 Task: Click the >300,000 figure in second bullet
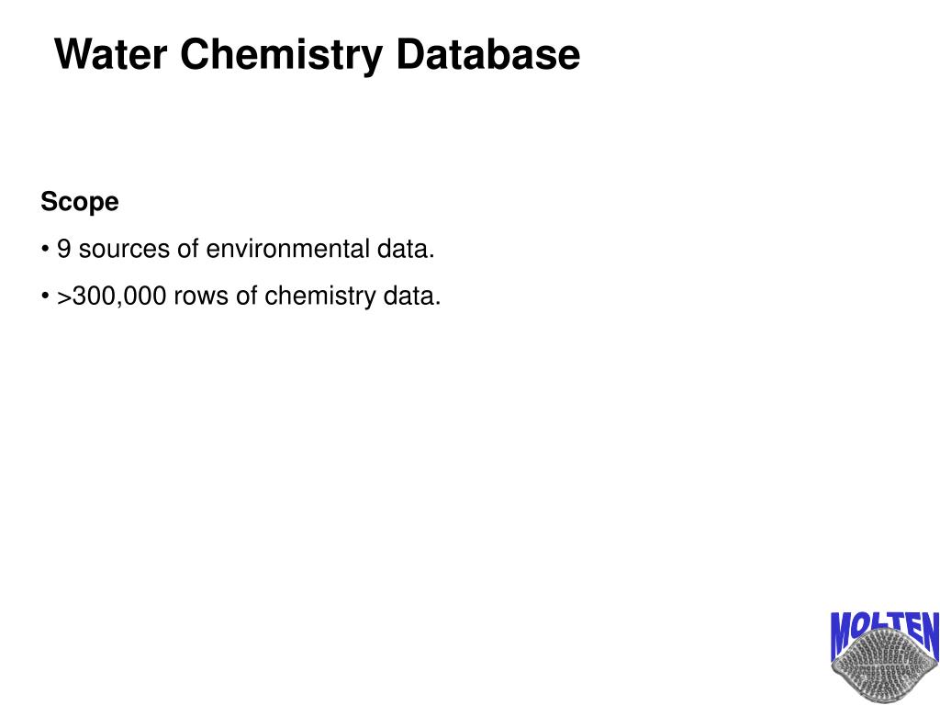(x=111, y=297)
